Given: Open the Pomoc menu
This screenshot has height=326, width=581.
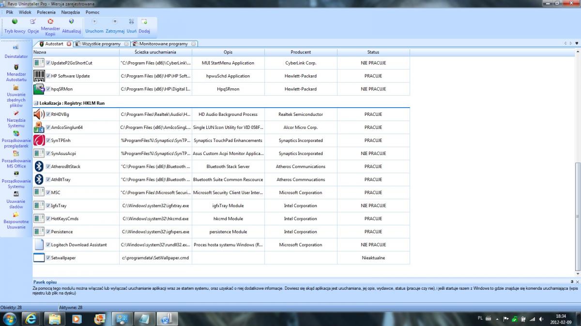Looking at the screenshot, I should point(92,12).
